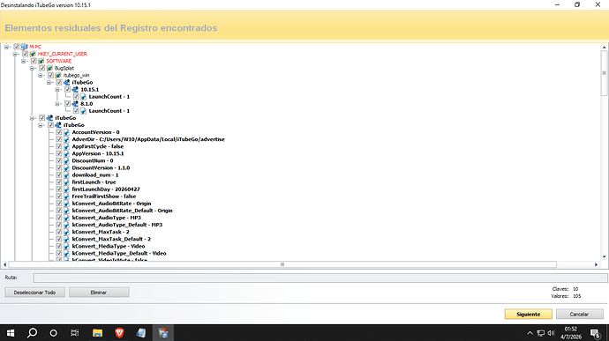
Task: Uncheck the firstLaunchDay value checkbox
Action: point(58,189)
